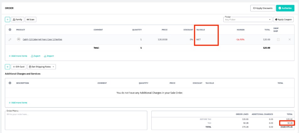Edit the Cabernet Franc line with pencil icon
299x133 pixels.
(x=10, y=40)
